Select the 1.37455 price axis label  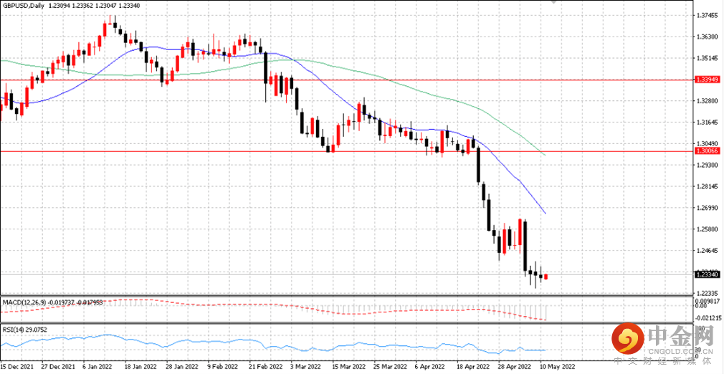(708, 15)
